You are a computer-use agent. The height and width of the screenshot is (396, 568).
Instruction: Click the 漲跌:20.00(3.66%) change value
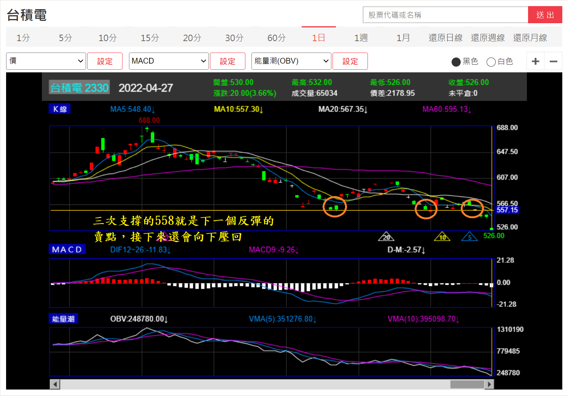[x=245, y=93]
